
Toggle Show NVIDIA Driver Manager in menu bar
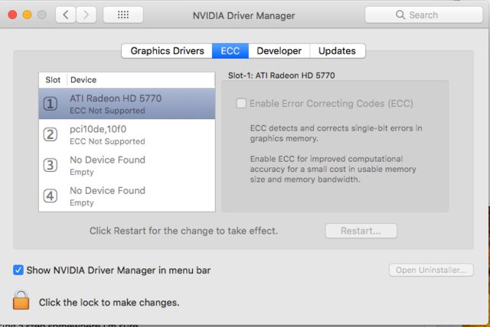[x=18, y=270]
